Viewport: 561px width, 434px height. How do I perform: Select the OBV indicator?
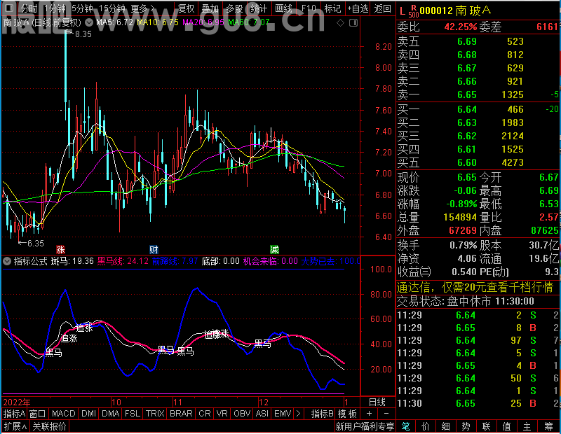[242, 414]
